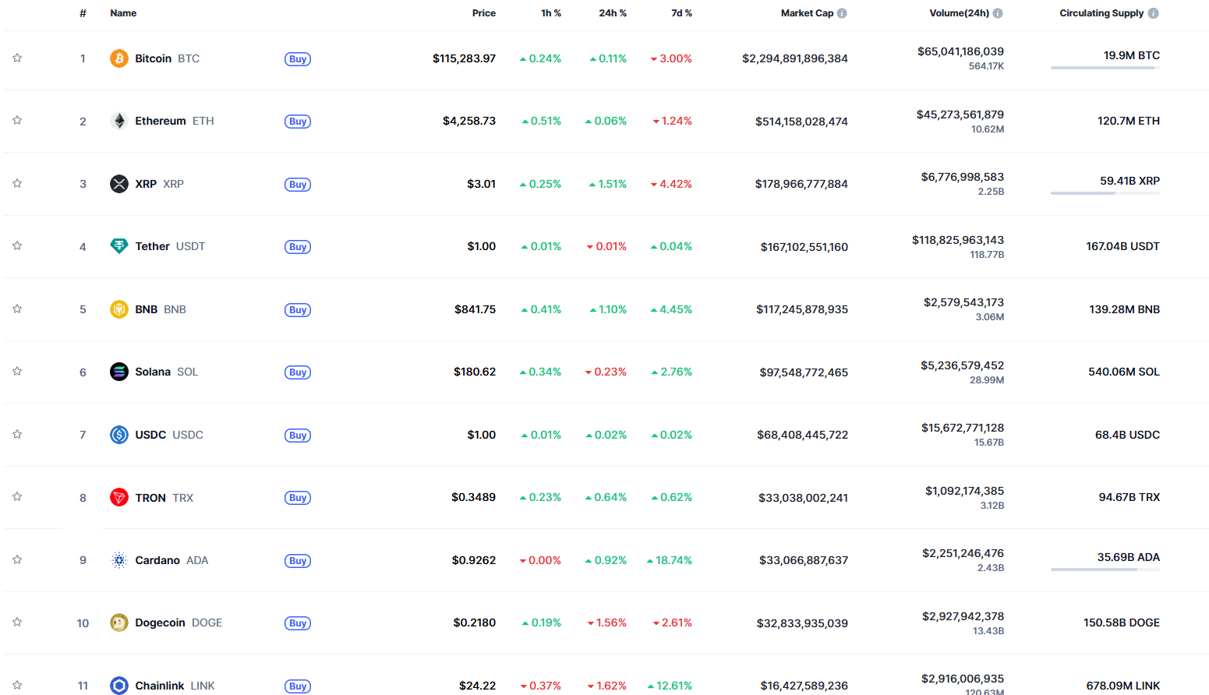1209x695 pixels.
Task: Click the Tether logo icon
Action: 118,246
